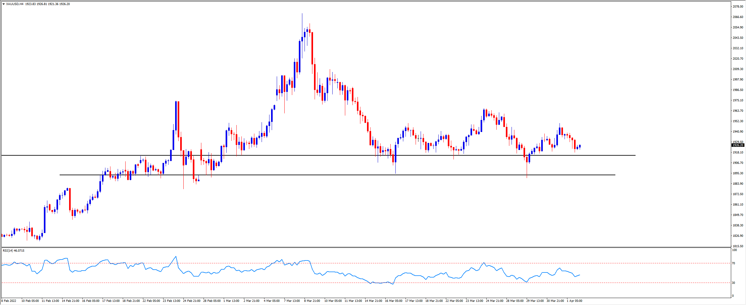Click the 8 Feb 2022 time label

click(x=9, y=301)
